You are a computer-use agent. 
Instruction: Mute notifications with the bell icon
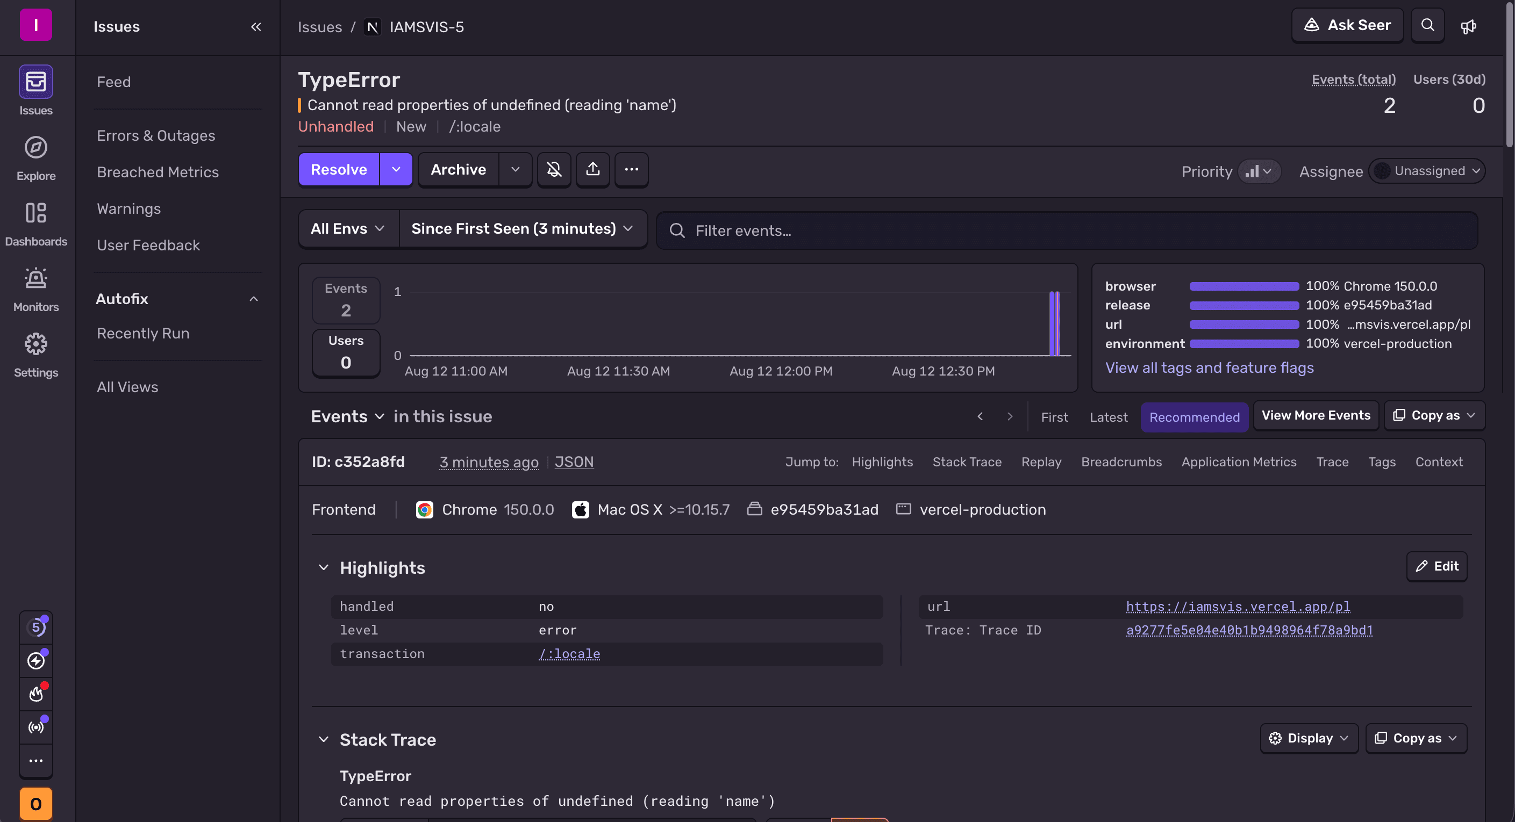[x=554, y=170]
